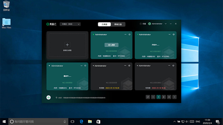Select the Mac Files folder on desktop
Screen dimensions: 223x125
pos(6,23)
